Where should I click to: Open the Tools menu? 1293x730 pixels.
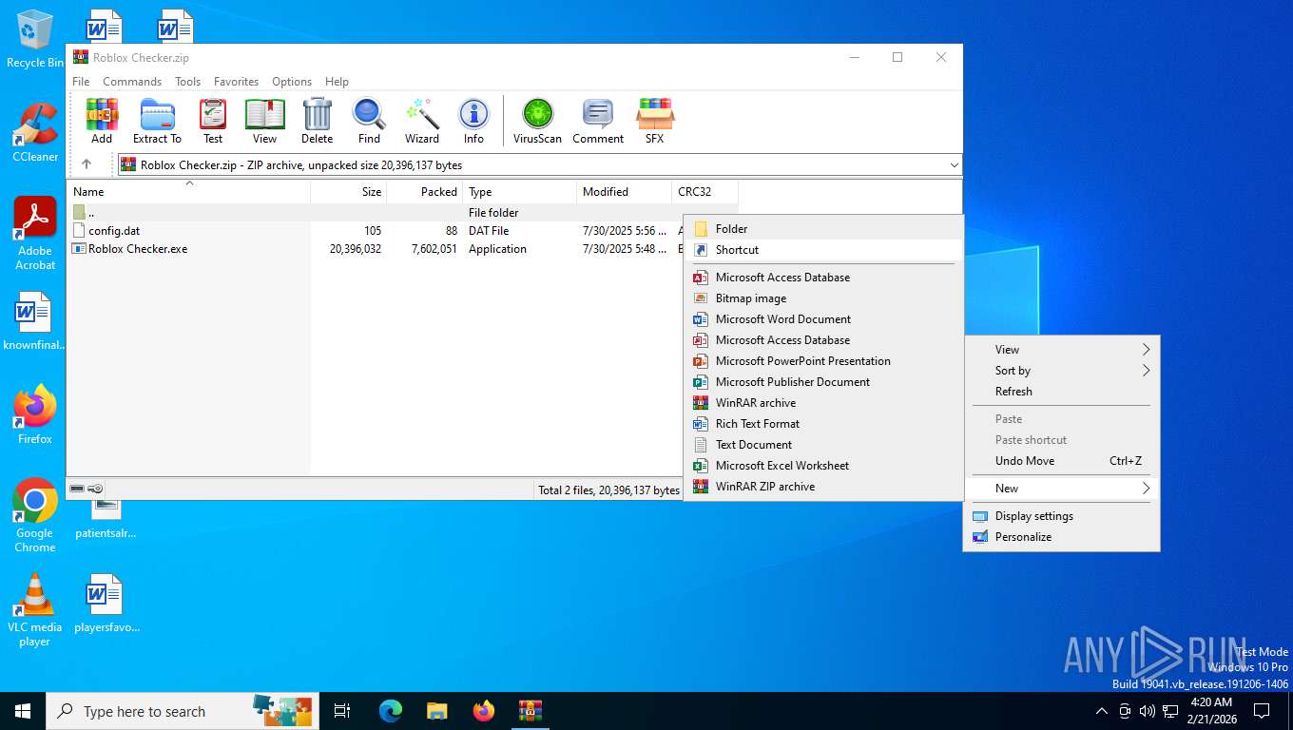[187, 82]
